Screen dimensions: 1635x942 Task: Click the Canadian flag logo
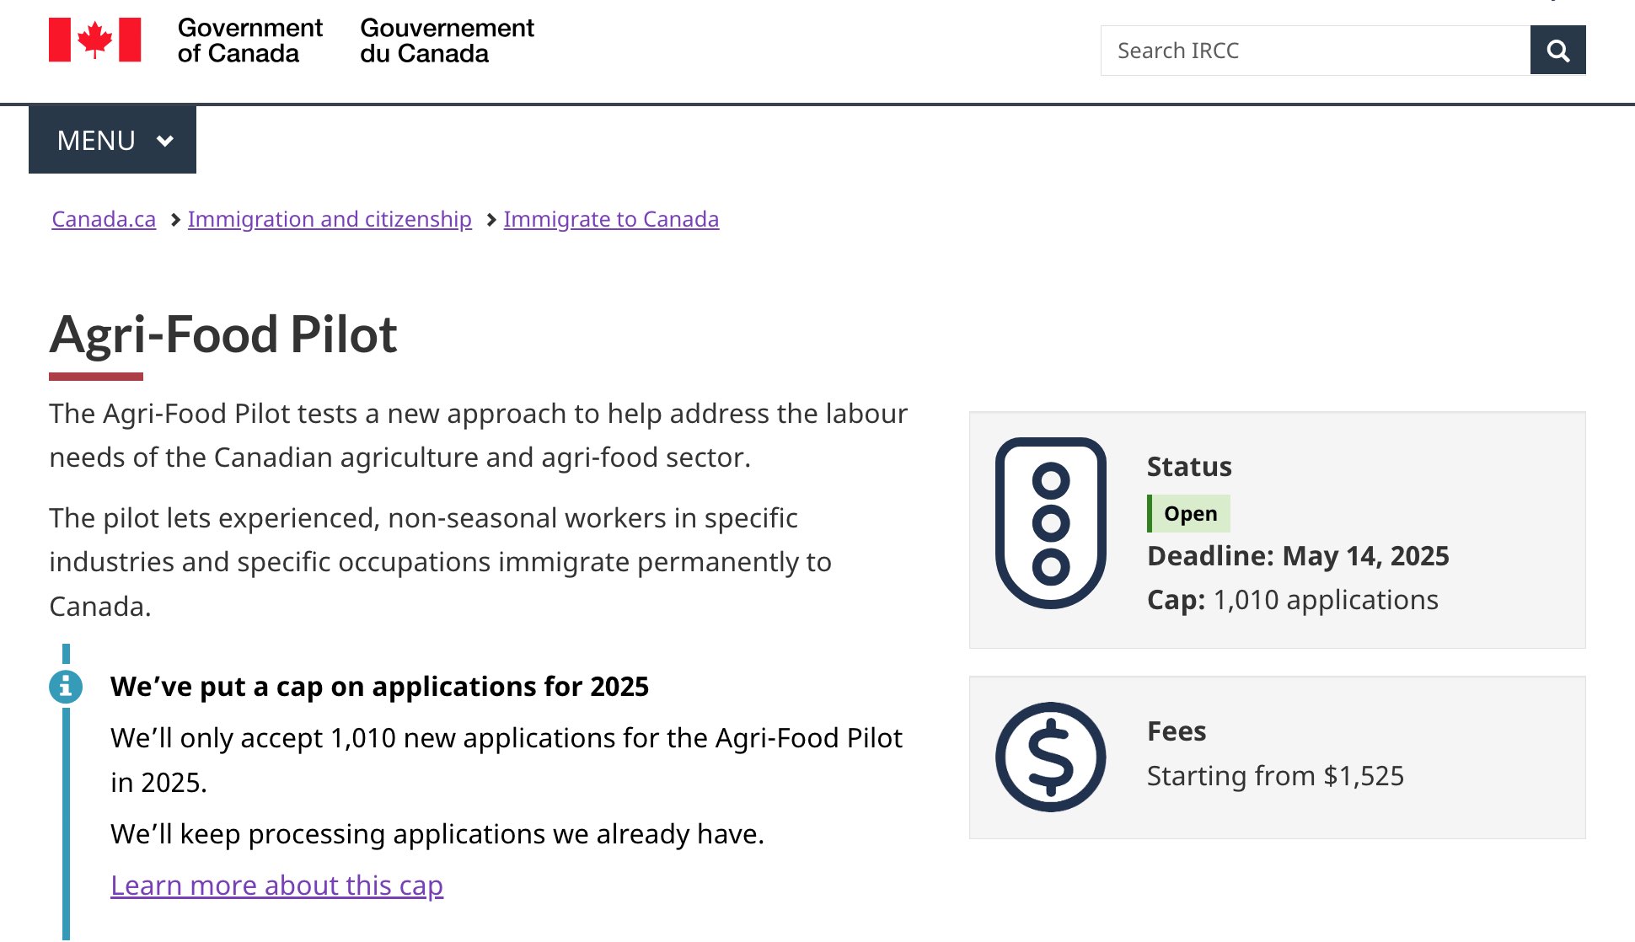95,40
